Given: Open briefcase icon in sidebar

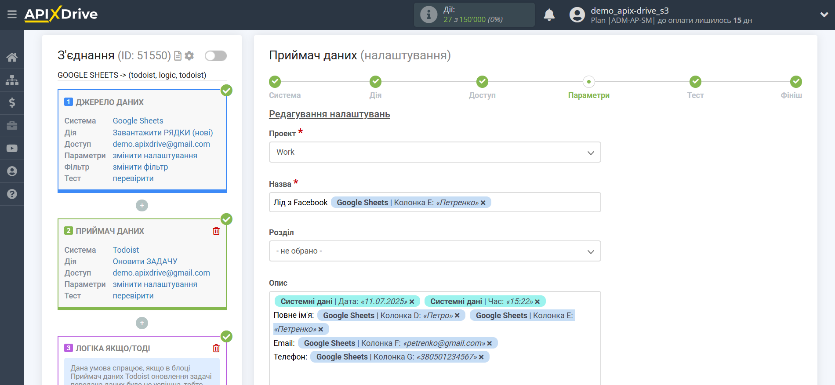Looking at the screenshot, I should click(12, 126).
